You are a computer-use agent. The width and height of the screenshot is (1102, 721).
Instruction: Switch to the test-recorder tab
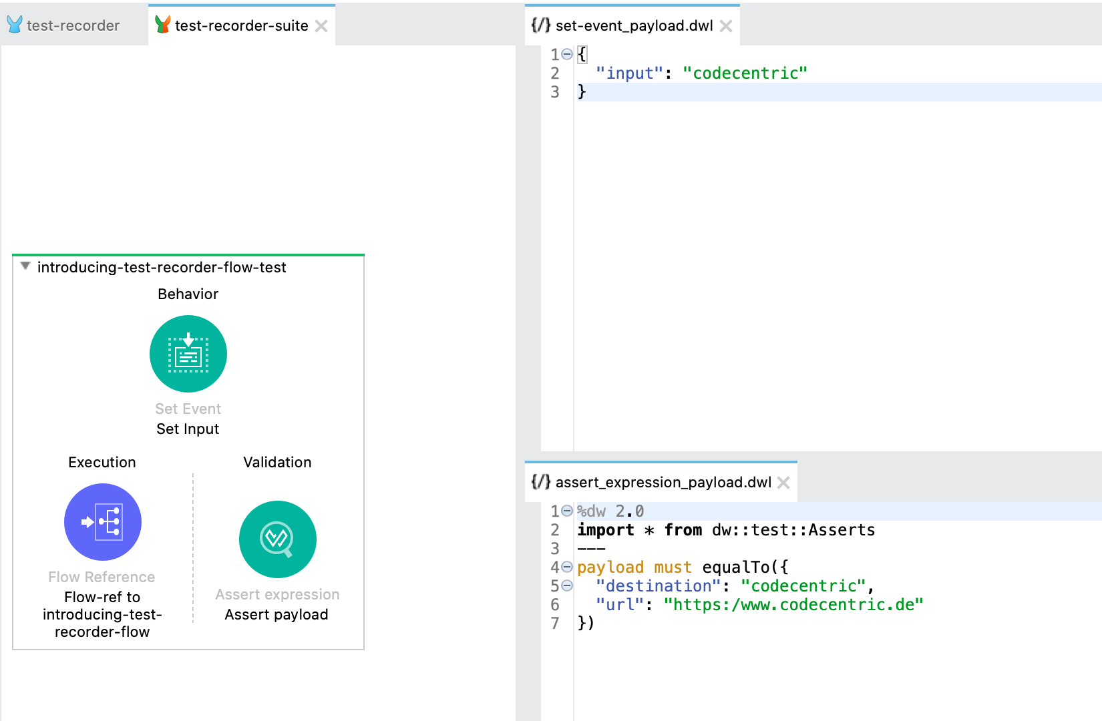click(73, 25)
